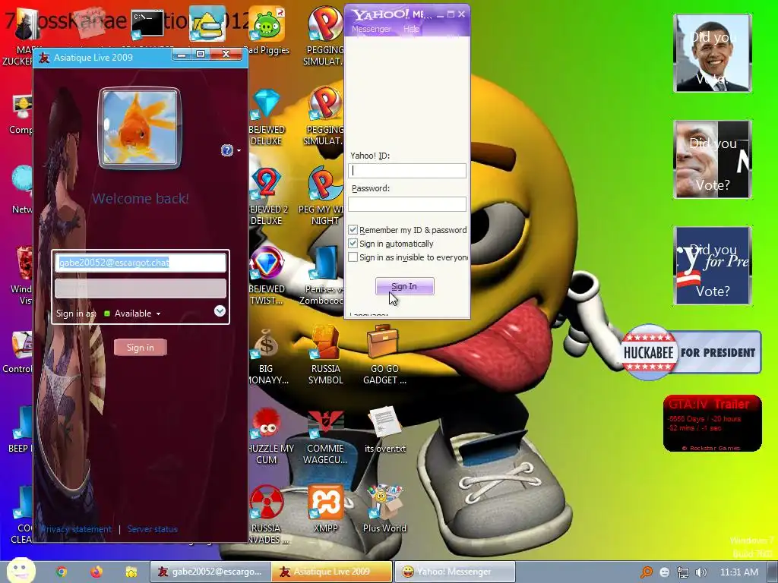Click Sign In button in Yahoo Messenger
This screenshot has width=778, height=583.
(404, 286)
